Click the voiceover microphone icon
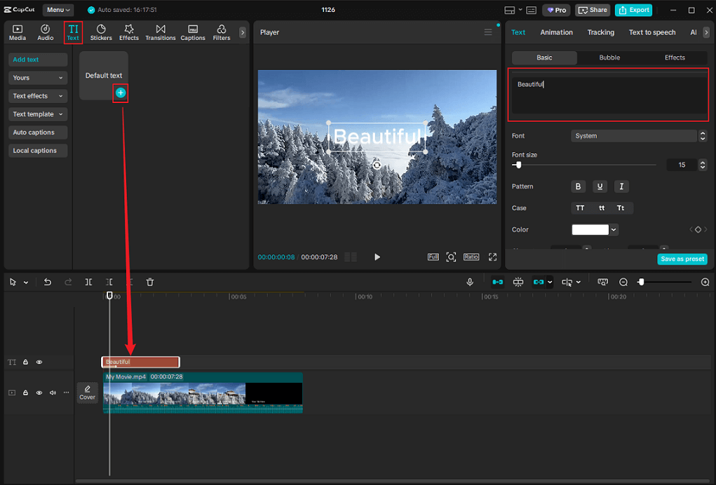The width and height of the screenshot is (716, 485). click(469, 282)
